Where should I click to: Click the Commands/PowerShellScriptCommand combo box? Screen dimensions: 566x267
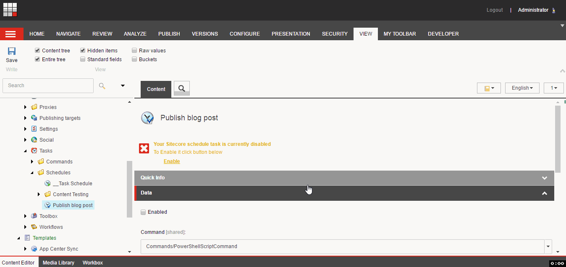point(346,246)
